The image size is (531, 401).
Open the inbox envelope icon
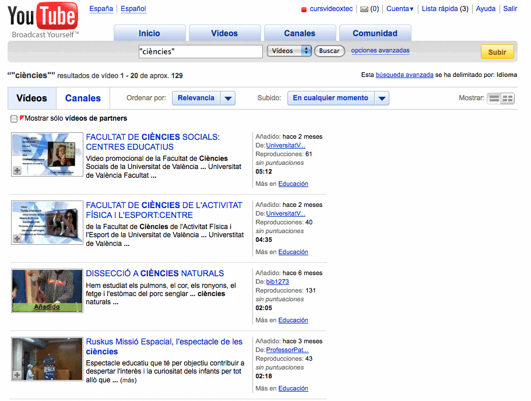(x=364, y=9)
